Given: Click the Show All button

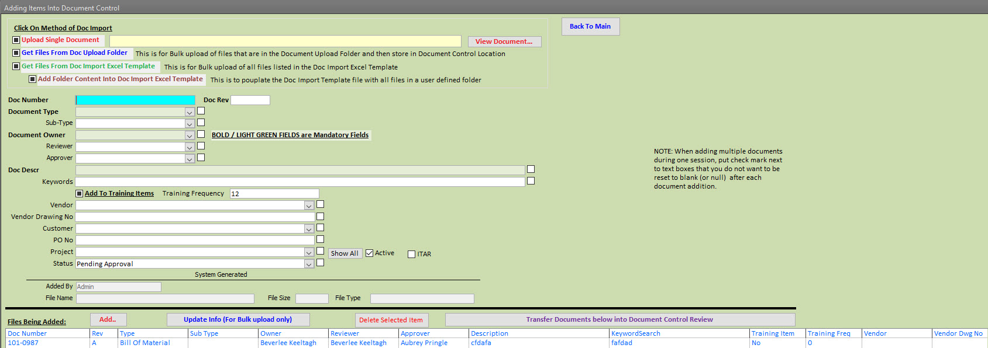Looking at the screenshot, I should click(x=345, y=253).
